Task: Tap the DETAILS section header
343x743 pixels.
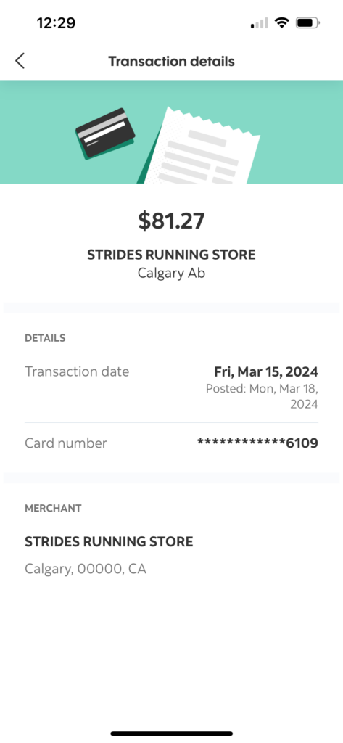Action: [x=45, y=338]
